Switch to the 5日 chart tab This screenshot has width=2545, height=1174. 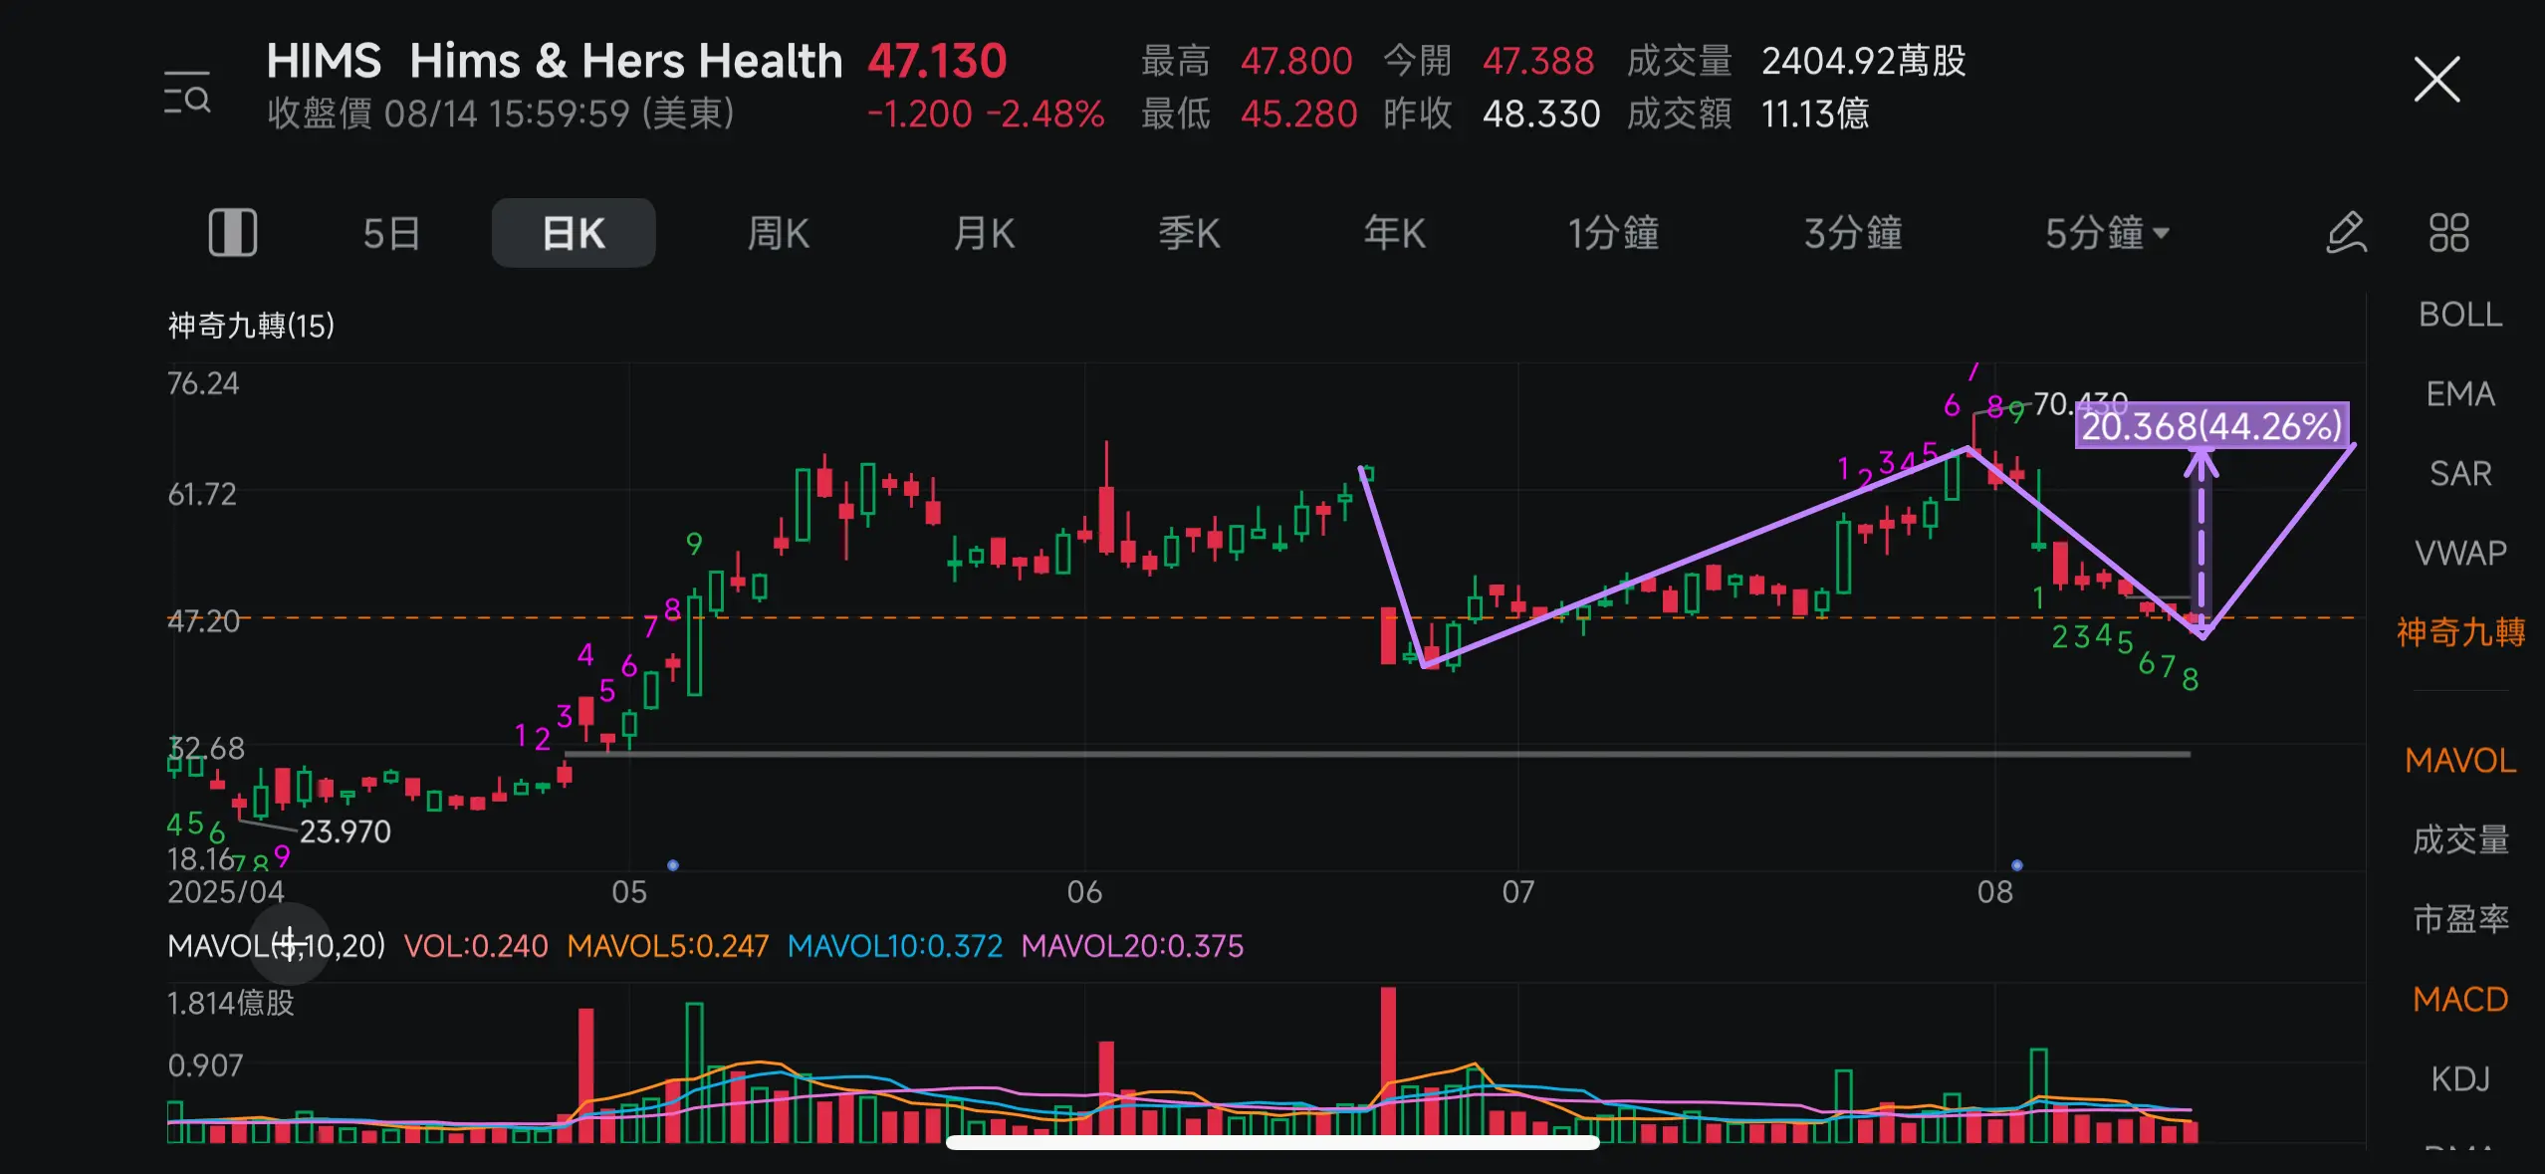(391, 233)
